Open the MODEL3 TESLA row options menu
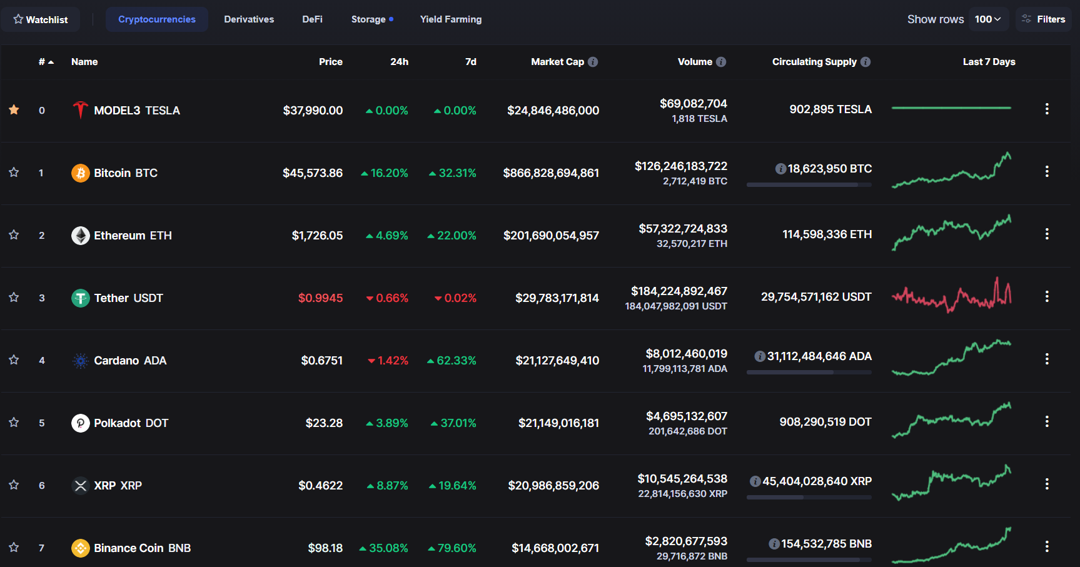 point(1047,109)
